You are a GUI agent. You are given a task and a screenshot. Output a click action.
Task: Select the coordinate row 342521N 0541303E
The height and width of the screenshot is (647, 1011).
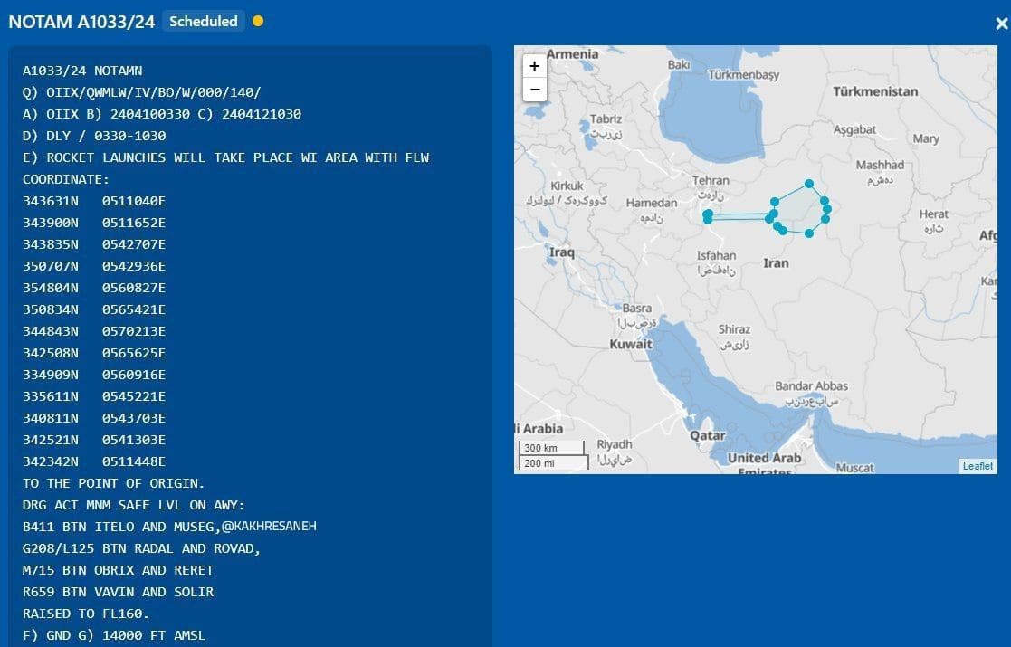pos(94,440)
